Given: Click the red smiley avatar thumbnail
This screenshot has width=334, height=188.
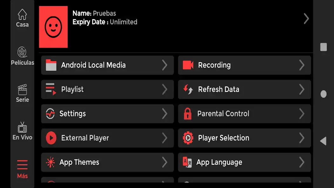Looking at the screenshot, I should [53, 27].
